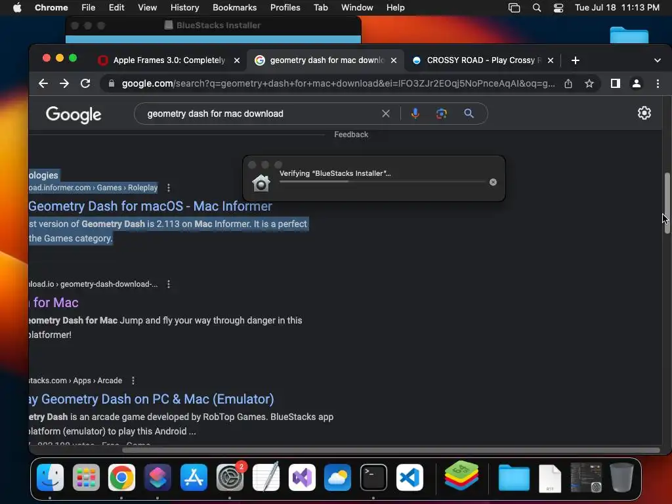Open Visual Studio Code from the Dock
The image size is (672, 504).
coord(409,478)
